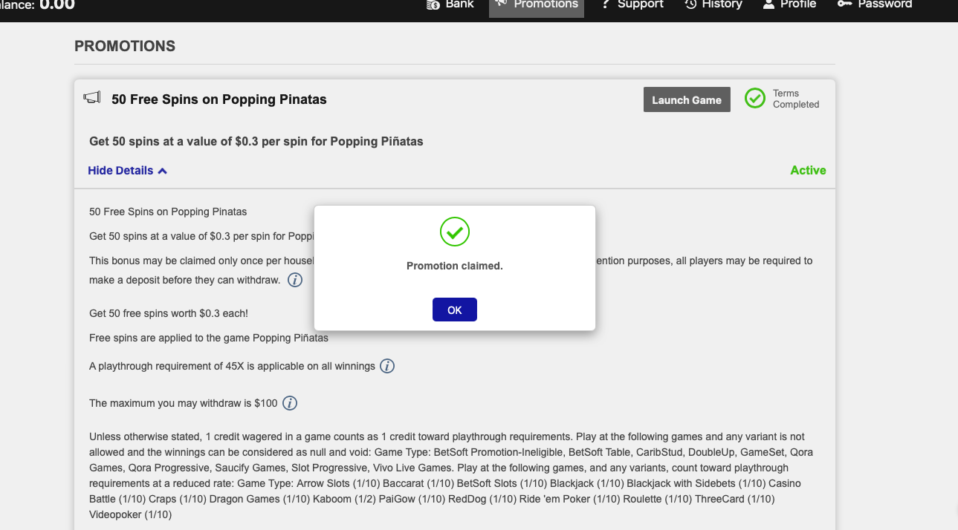Click info icon beside the withdraw deposit note

pos(295,280)
